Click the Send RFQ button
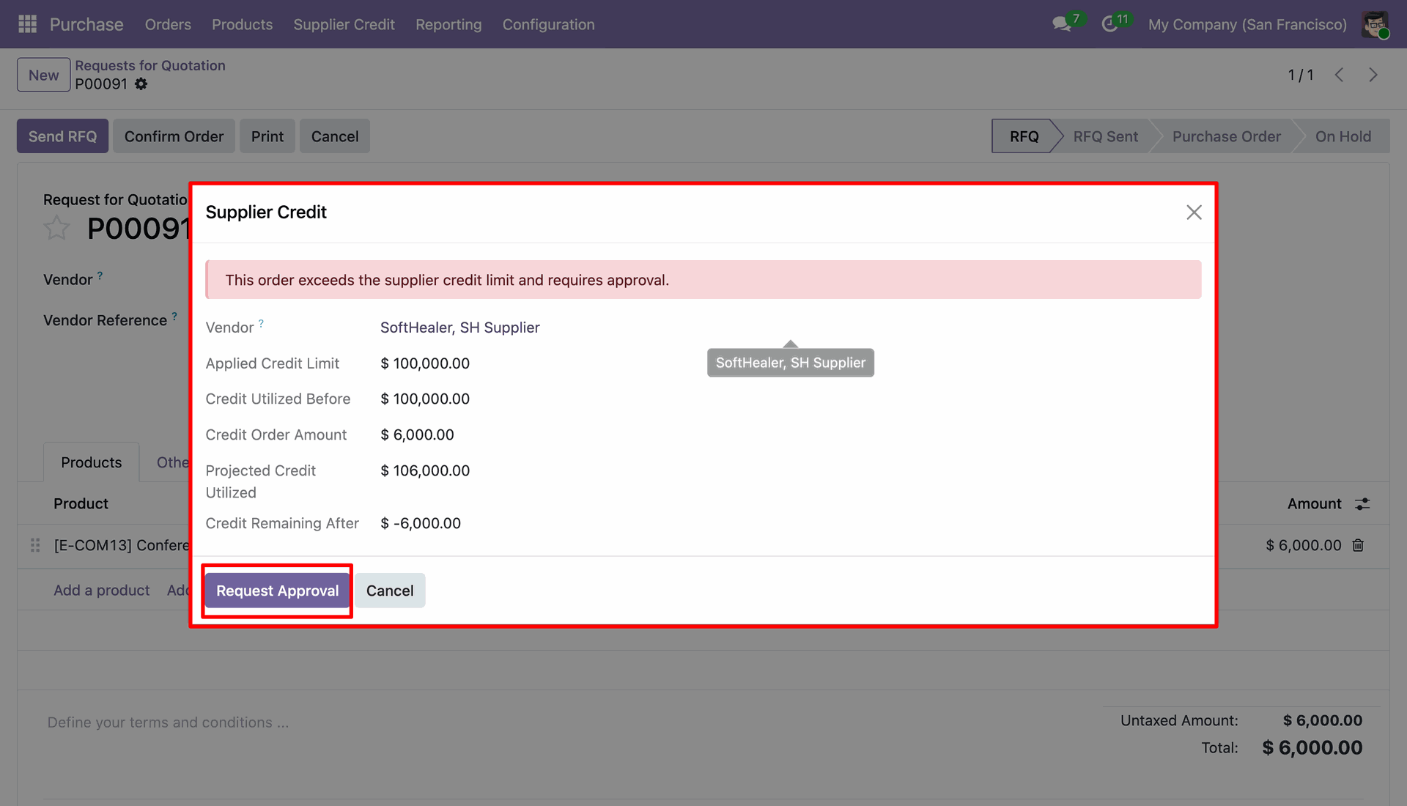This screenshot has height=806, width=1407. pos(62,136)
